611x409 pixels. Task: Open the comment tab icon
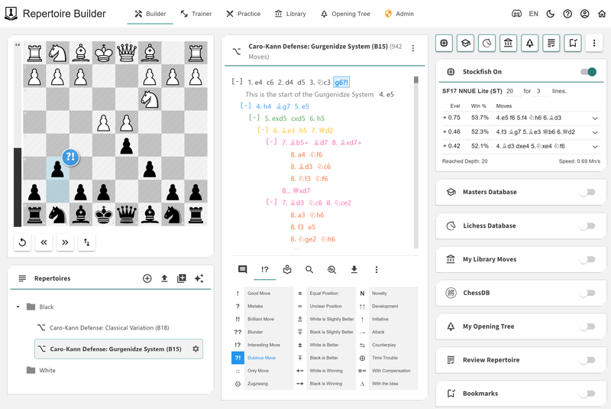click(243, 270)
